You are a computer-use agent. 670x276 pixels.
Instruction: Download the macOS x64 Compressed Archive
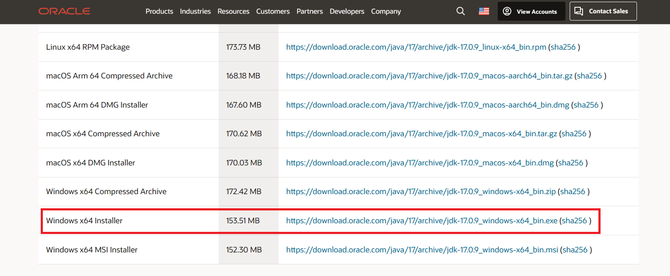[x=424, y=134]
